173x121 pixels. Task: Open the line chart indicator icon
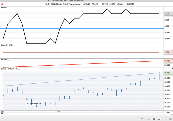coord(149,119)
